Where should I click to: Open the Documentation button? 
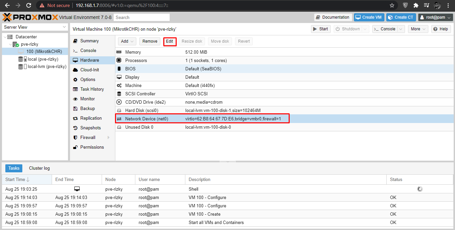[x=333, y=17]
